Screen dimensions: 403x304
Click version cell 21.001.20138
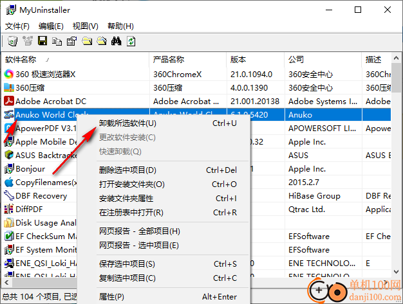tap(256, 101)
